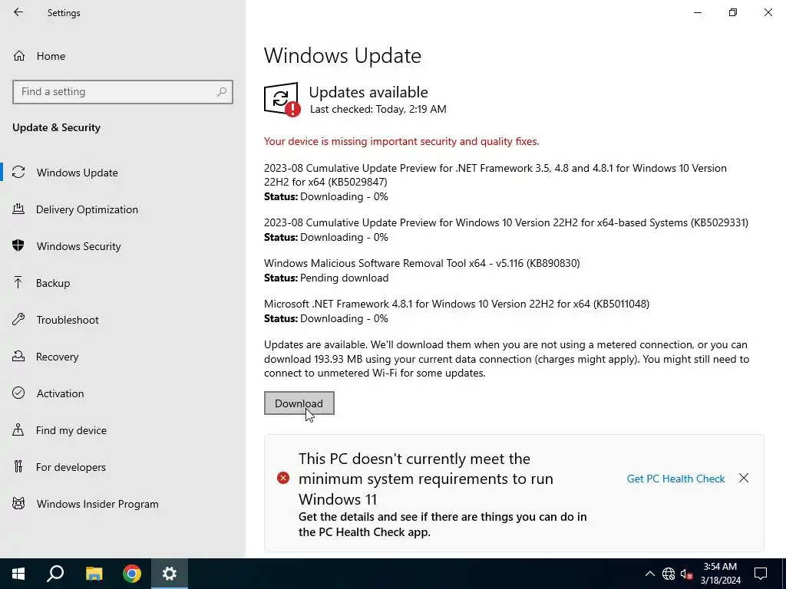The height and width of the screenshot is (589, 786).
Task: Click the Windows Insider Program cat icon
Action: point(18,504)
